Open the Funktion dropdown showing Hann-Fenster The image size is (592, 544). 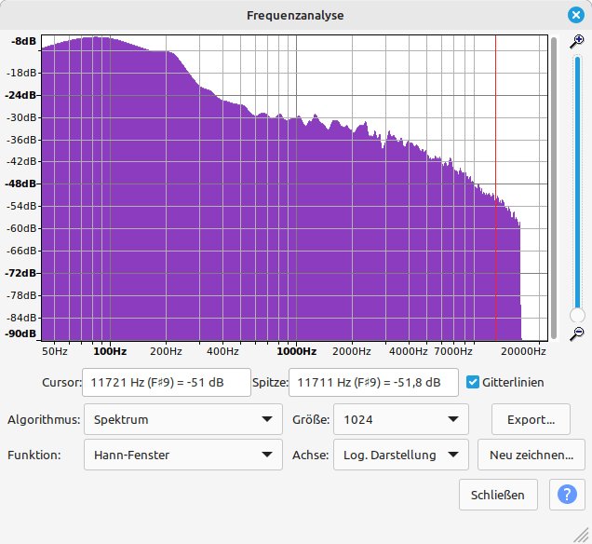pyautogui.click(x=183, y=455)
